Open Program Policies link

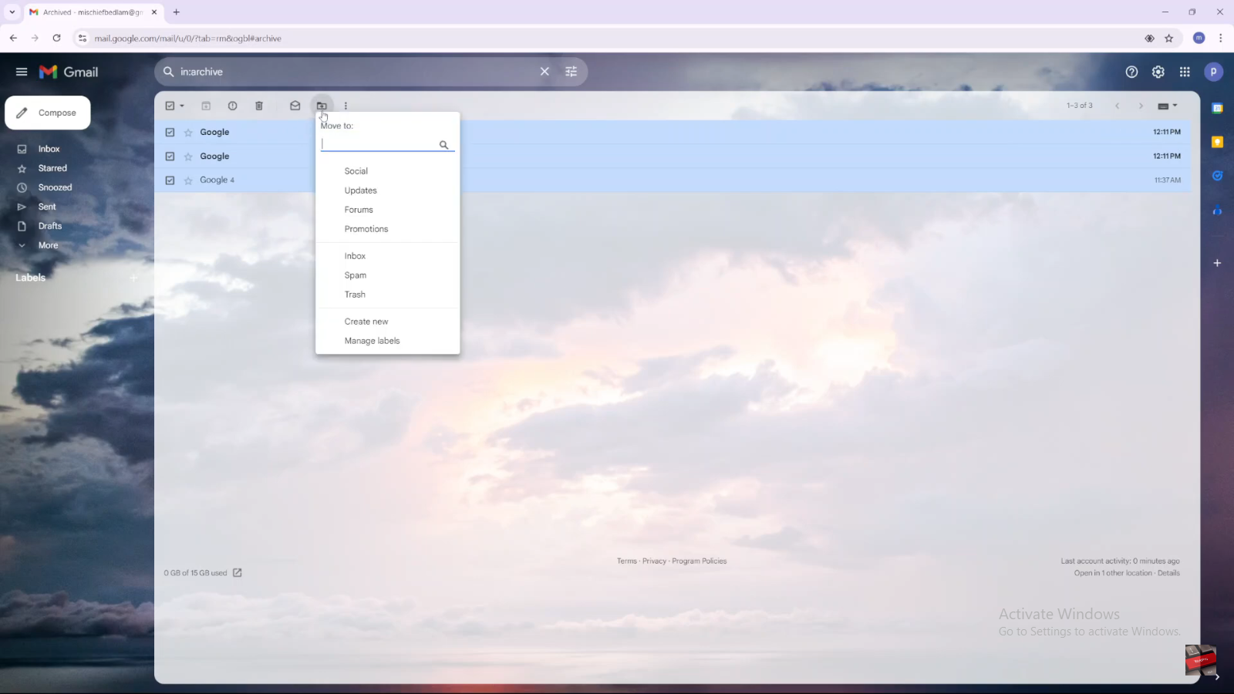700,561
